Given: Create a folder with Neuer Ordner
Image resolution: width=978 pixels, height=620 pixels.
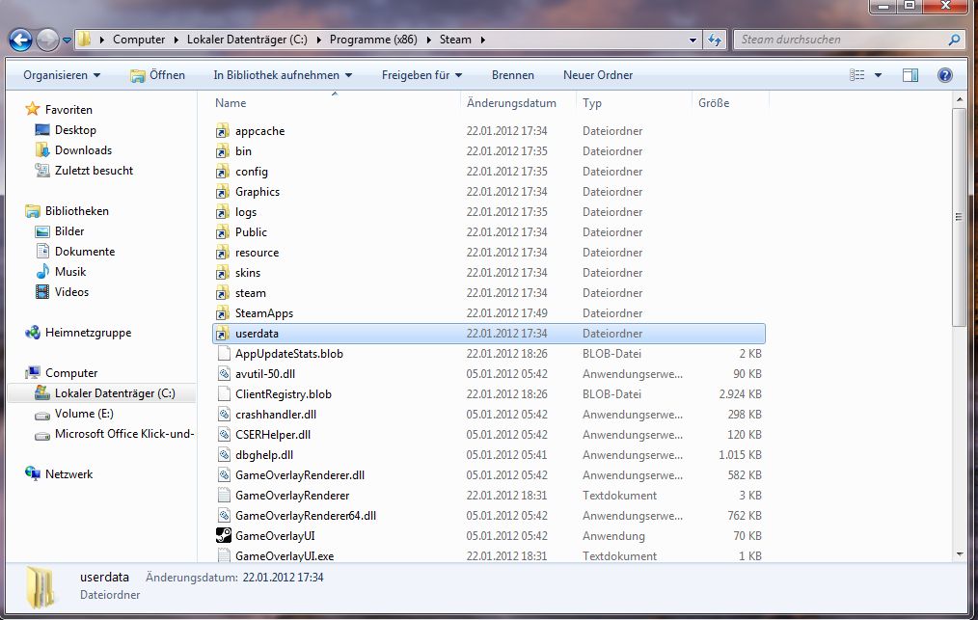Looking at the screenshot, I should point(598,75).
